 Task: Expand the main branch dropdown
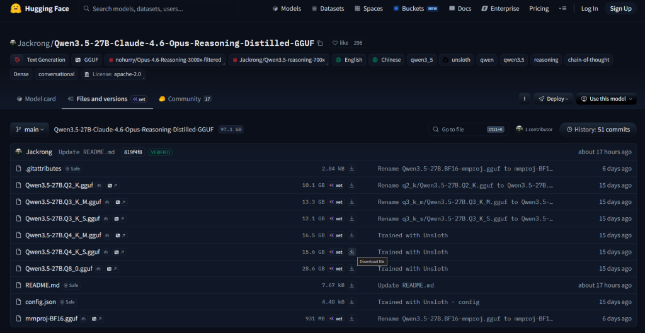click(30, 129)
